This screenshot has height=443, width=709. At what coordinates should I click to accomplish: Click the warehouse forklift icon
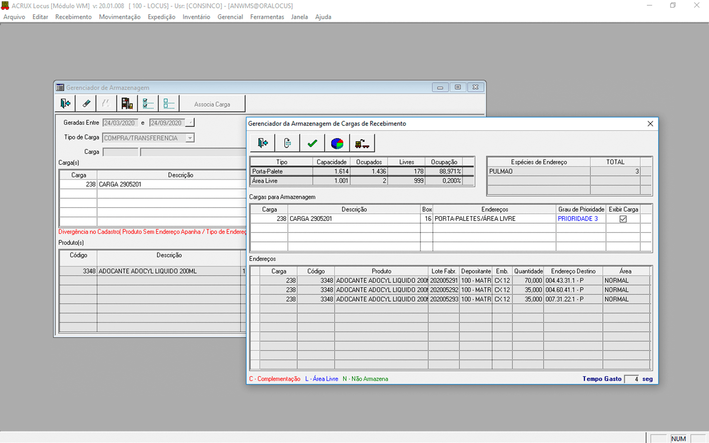(x=127, y=103)
